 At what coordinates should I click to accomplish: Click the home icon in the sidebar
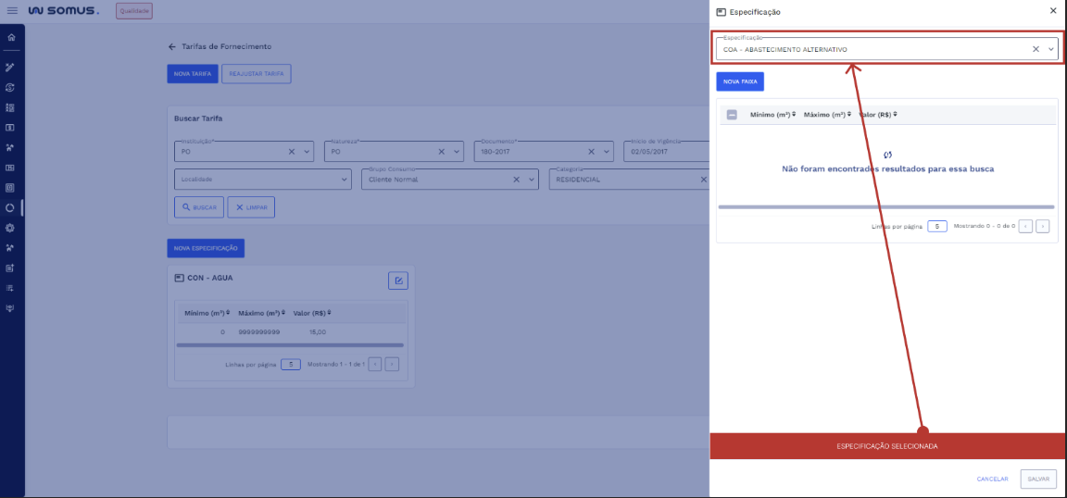(x=10, y=38)
